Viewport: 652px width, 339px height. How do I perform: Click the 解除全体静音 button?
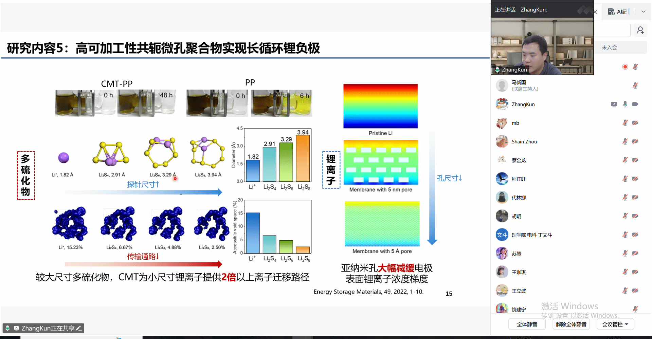click(x=571, y=324)
